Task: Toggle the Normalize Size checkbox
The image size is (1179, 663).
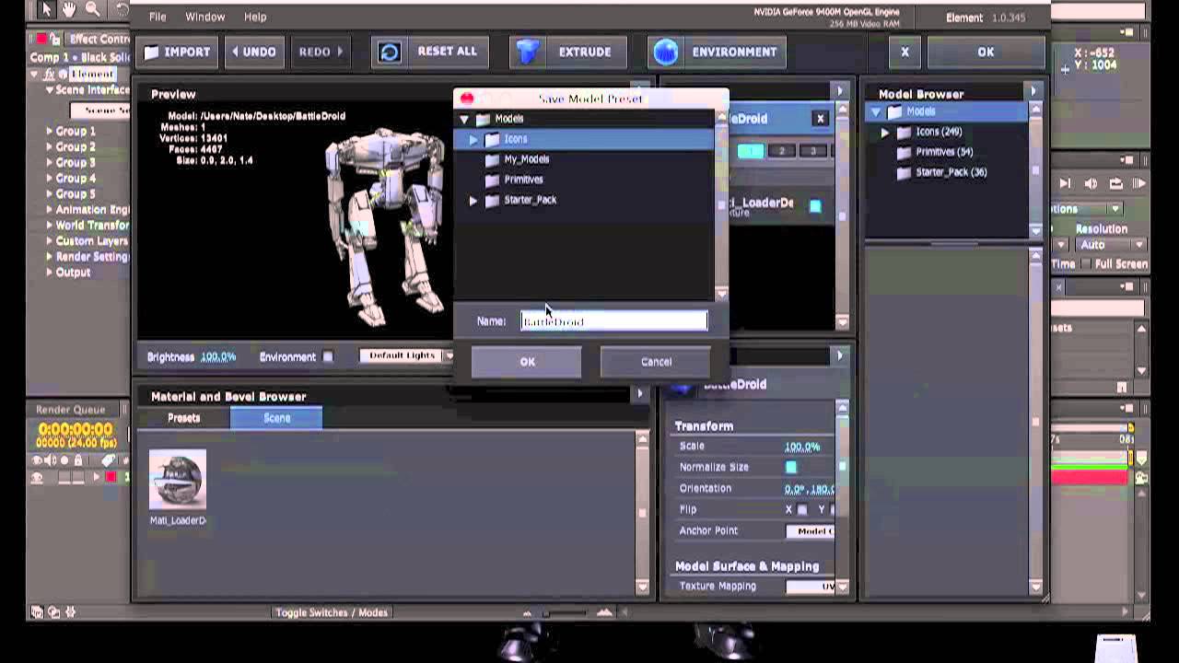Action: tap(791, 467)
